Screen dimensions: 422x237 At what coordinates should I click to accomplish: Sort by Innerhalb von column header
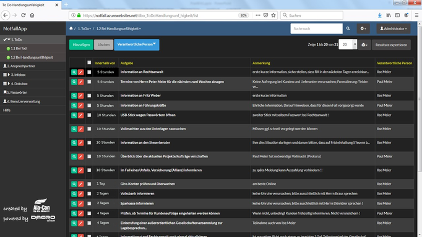tap(105, 63)
